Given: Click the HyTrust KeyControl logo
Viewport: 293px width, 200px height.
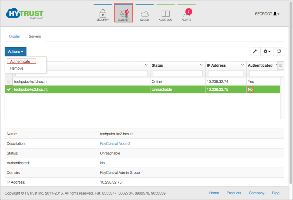Looking at the screenshot, I should [25, 13].
